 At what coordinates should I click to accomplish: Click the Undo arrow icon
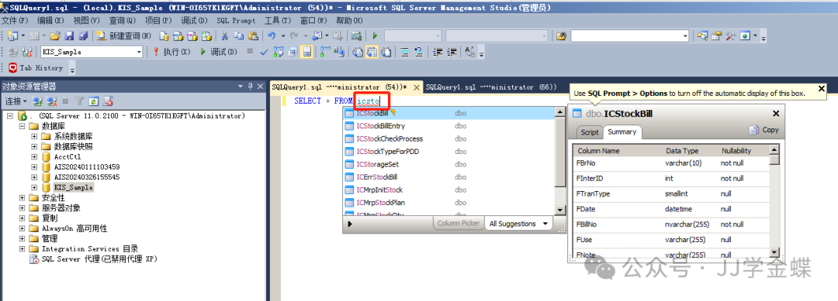click(272, 36)
